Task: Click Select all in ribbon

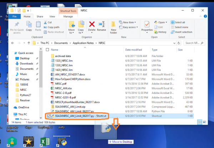Action: pos(179,22)
